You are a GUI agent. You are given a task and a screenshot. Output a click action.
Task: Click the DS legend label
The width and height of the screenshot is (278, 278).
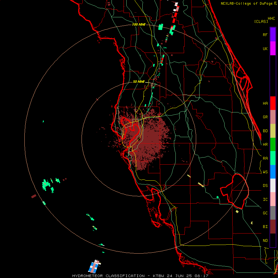tap(265, 186)
